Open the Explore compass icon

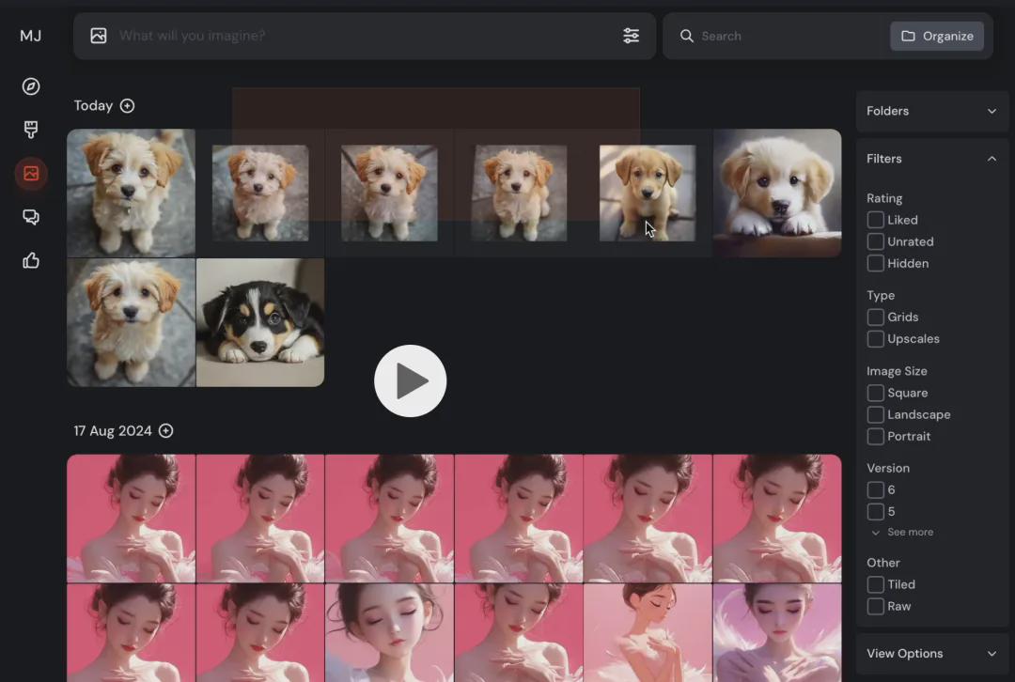(30, 86)
